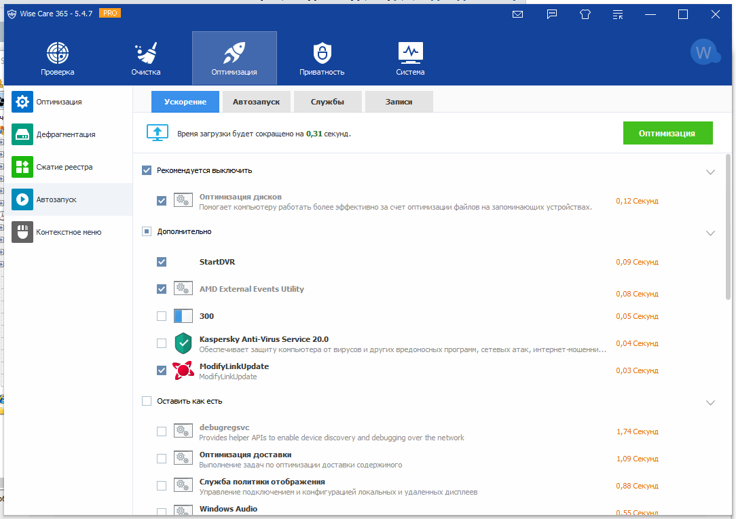Check the Служба политики отображения checkbox

click(x=162, y=486)
